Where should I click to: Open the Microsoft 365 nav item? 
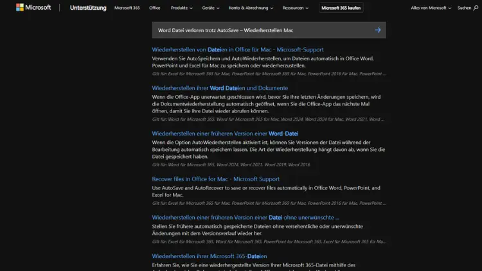coord(127,8)
